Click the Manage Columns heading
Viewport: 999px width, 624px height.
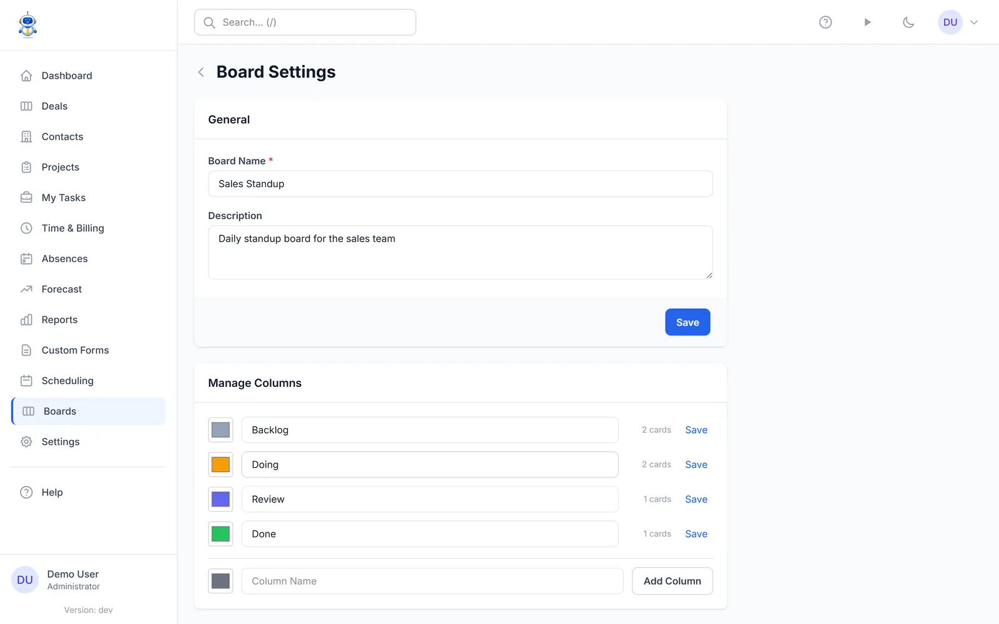[255, 383]
